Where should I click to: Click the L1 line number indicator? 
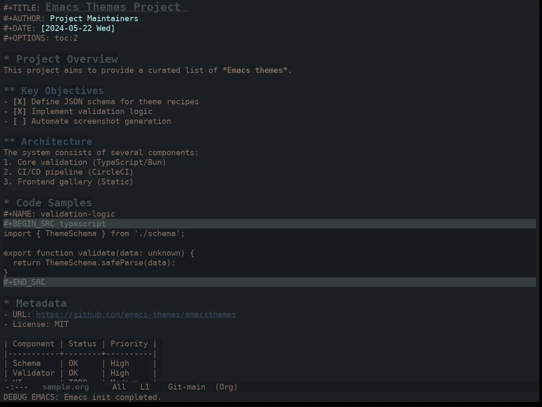point(145,387)
